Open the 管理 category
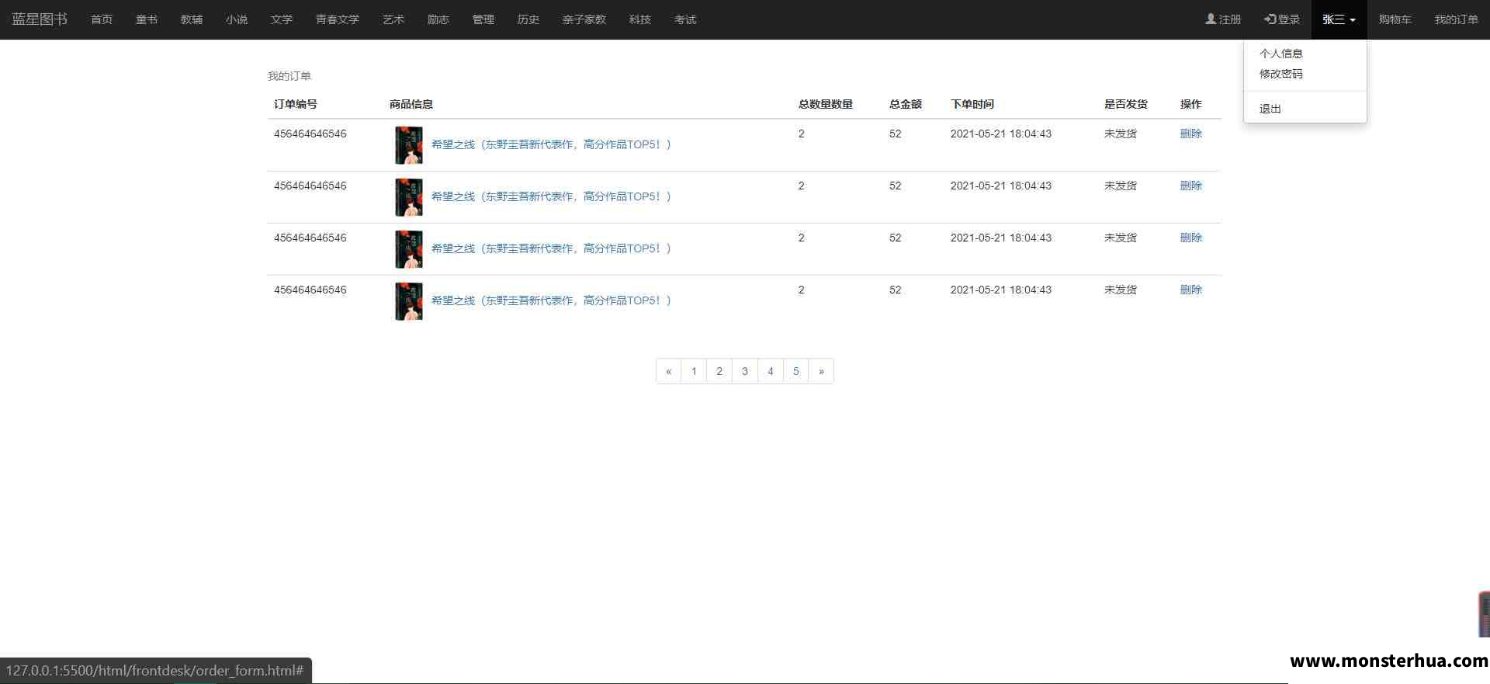Screen dimensions: 1490x684 (x=483, y=19)
